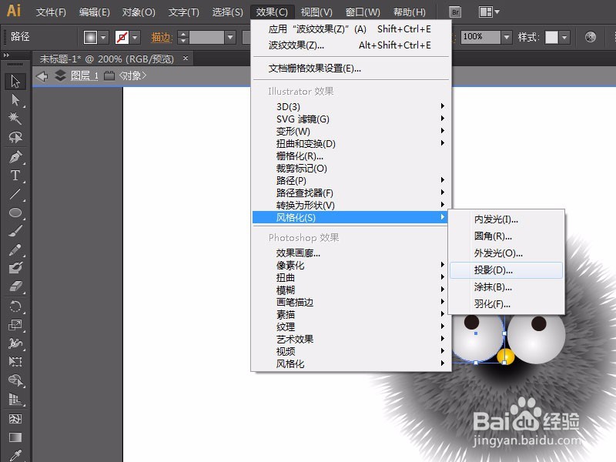This screenshot has width=616, height=462.
Task: Click the recolor artwork wheel icon
Action: coord(590,37)
